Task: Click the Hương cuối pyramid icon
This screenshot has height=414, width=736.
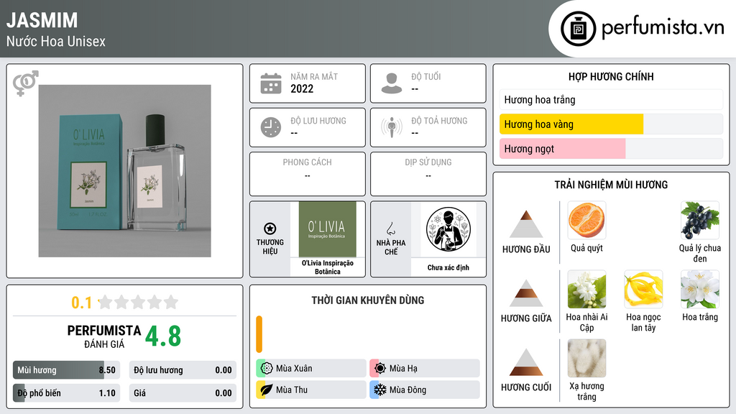Action: (x=526, y=362)
